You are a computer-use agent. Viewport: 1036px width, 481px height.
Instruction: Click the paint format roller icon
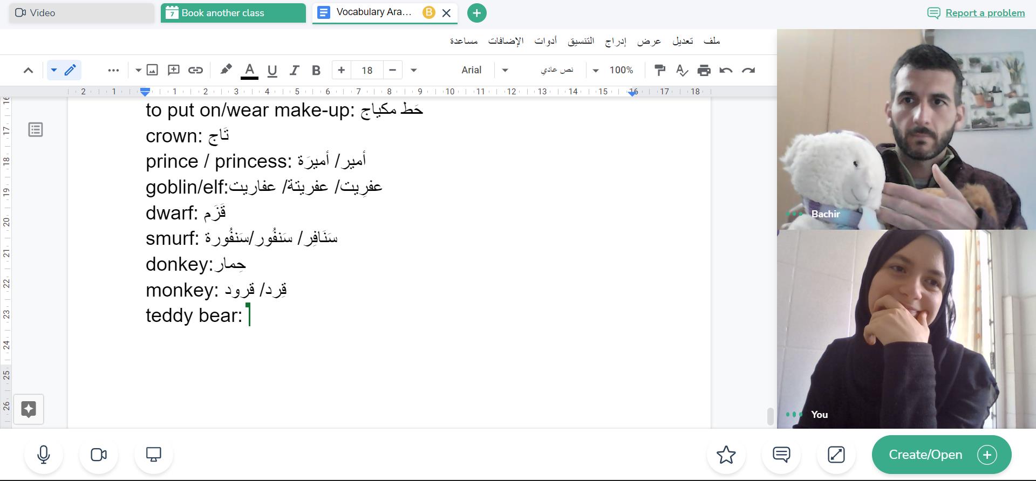659,70
